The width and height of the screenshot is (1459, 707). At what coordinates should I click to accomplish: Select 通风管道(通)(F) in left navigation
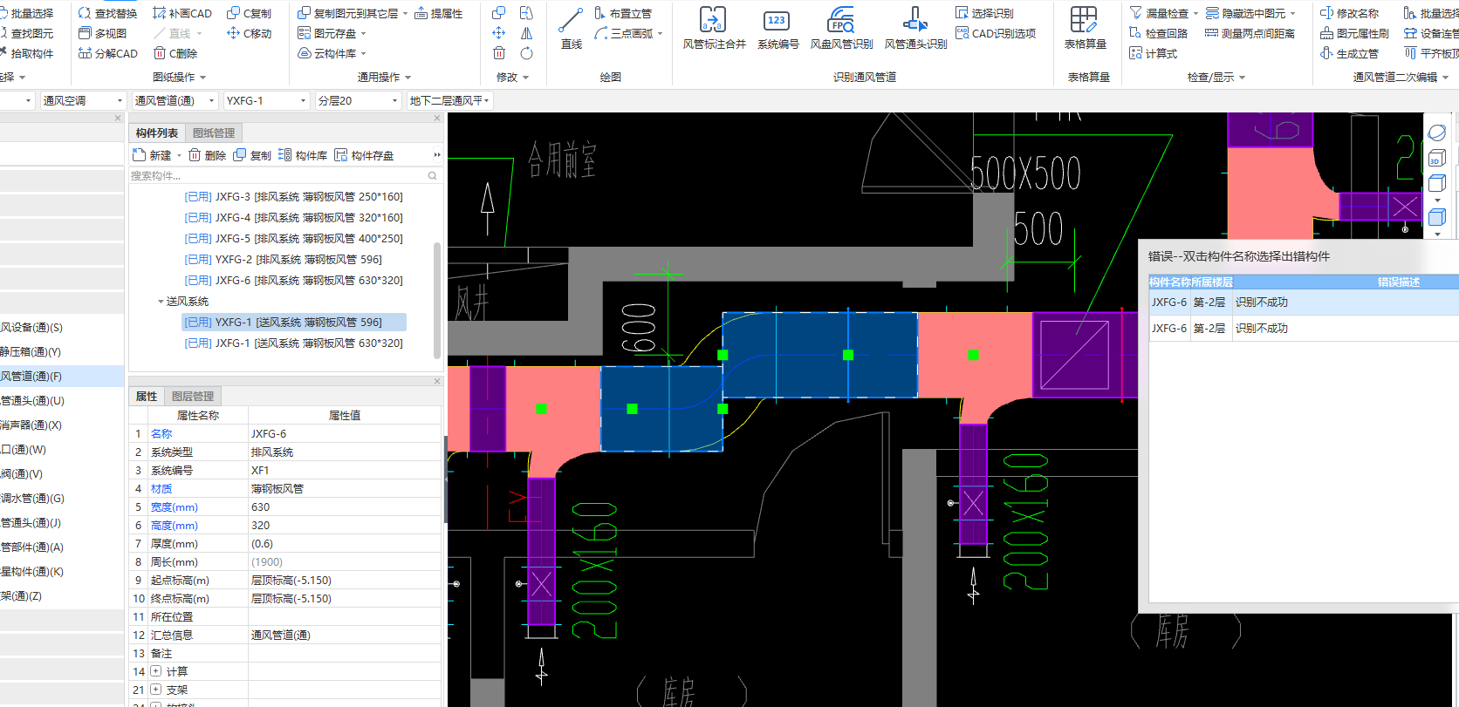point(61,377)
